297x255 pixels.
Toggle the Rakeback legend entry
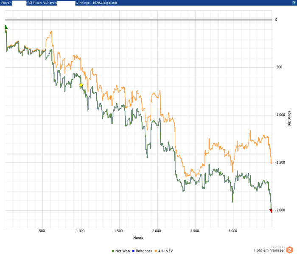(142, 251)
